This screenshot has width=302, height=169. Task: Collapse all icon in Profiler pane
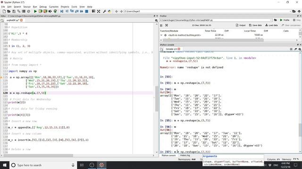pos(161,25)
